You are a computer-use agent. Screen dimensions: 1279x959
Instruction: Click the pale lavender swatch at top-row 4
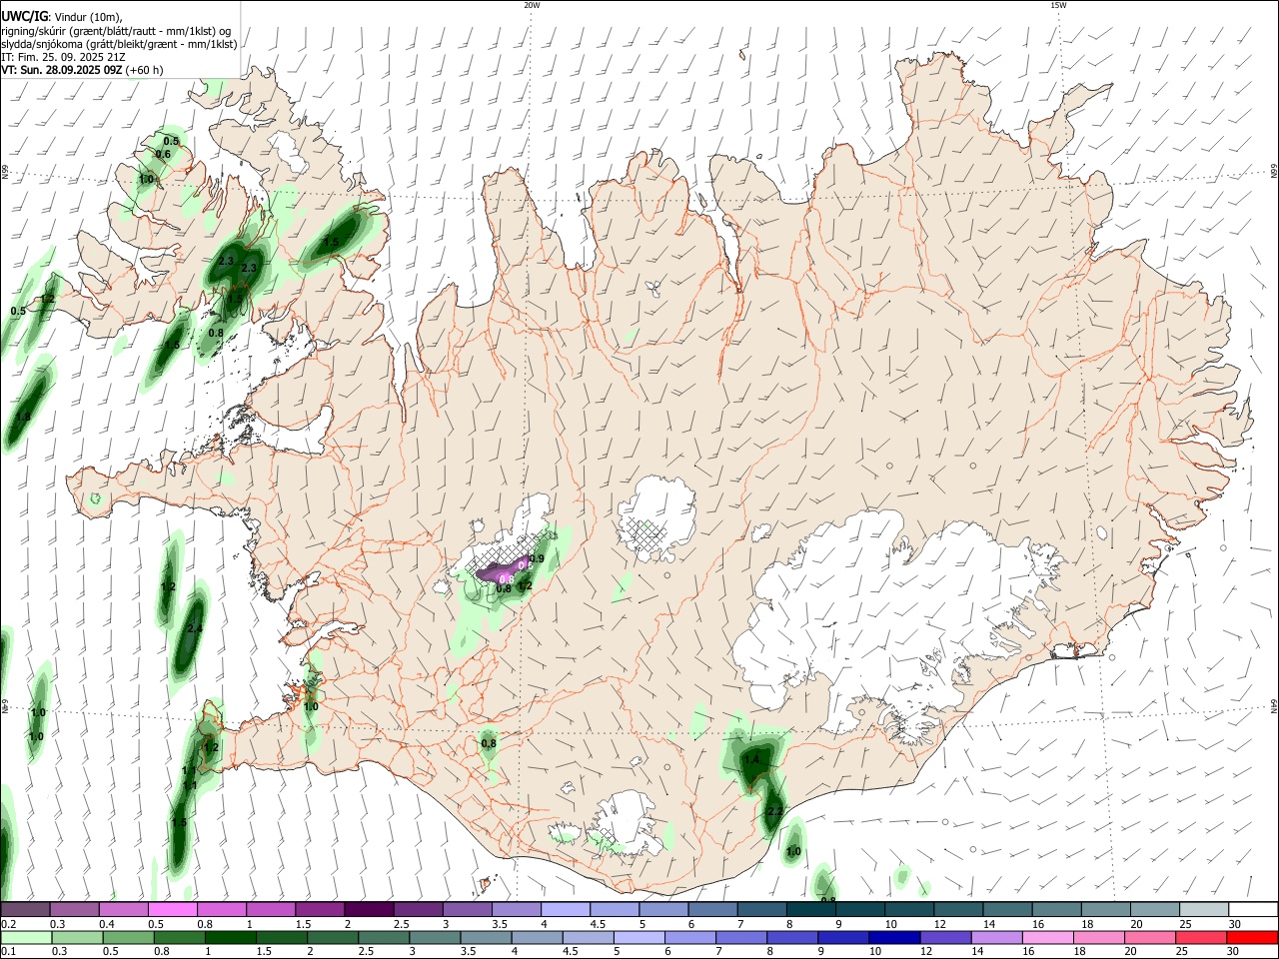565,909
